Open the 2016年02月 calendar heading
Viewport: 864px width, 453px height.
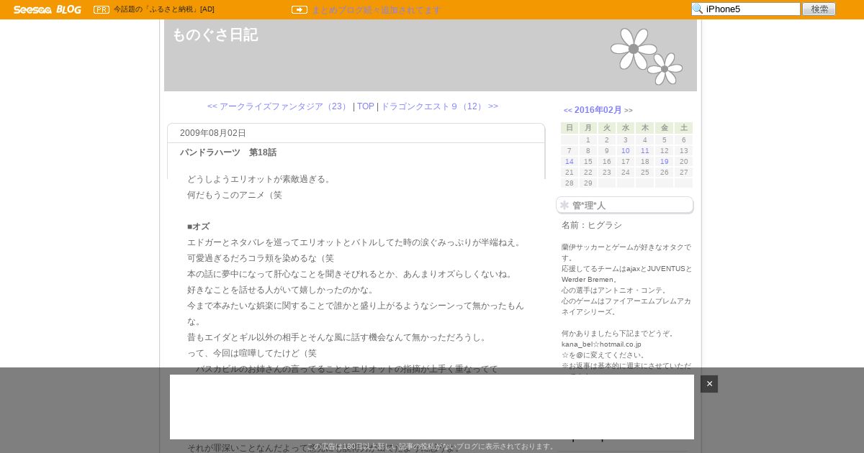[x=598, y=110]
